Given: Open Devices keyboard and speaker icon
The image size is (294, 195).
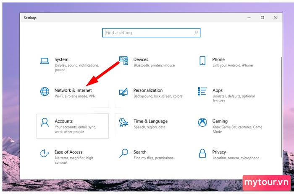Looking at the screenshot, I should pos(124,61).
